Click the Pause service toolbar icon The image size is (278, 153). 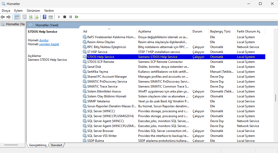(x=71, y=17)
